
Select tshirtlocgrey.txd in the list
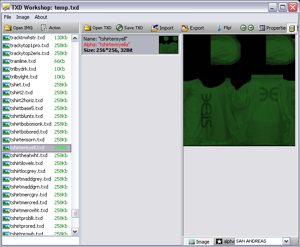(37, 171)
